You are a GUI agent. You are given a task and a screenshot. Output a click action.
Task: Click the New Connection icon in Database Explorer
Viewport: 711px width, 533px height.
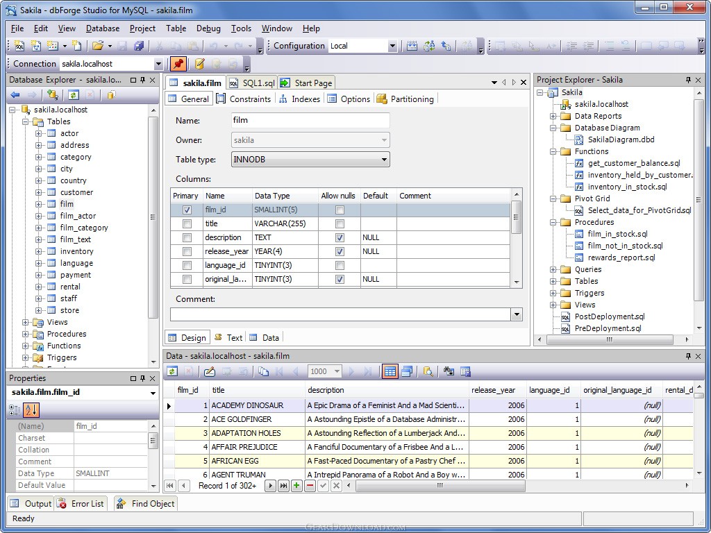(x=52, y=94)
